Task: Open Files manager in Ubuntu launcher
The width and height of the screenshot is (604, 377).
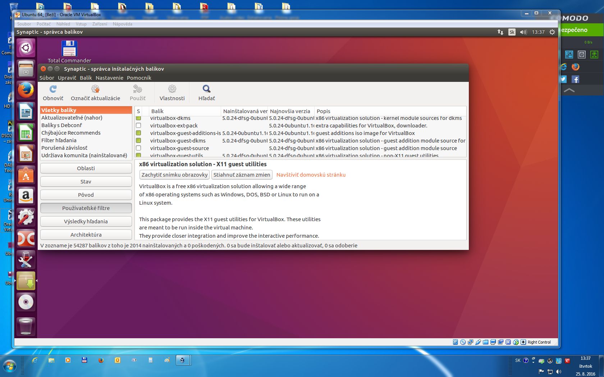Action: 26,69
